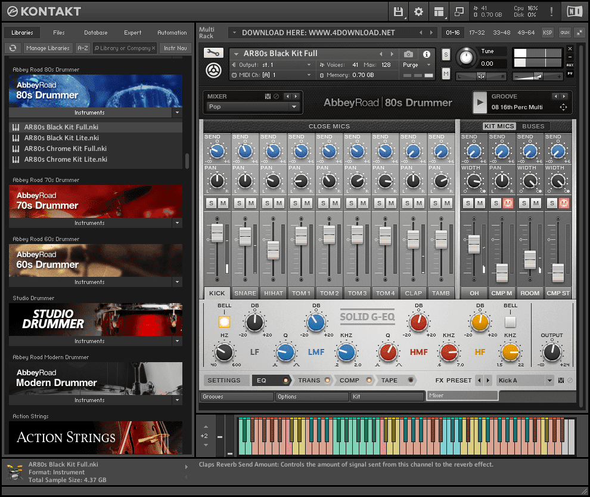Viewport: 590px width, 497px height.
Task: Solo the KICK channel
Action: pos(211,203)
